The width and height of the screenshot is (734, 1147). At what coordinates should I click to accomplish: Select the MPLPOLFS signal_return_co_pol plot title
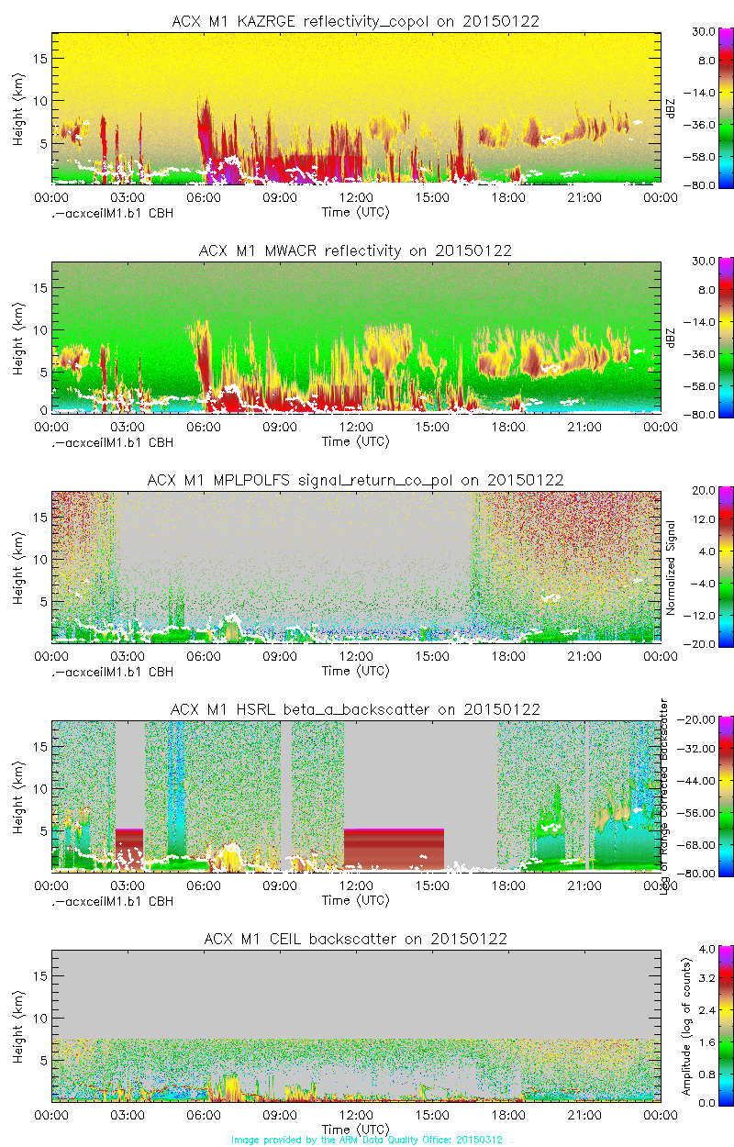point(355,480)
